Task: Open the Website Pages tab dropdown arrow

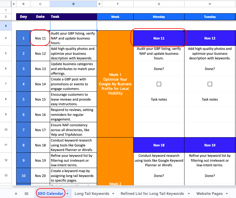Action: (227, 194)
